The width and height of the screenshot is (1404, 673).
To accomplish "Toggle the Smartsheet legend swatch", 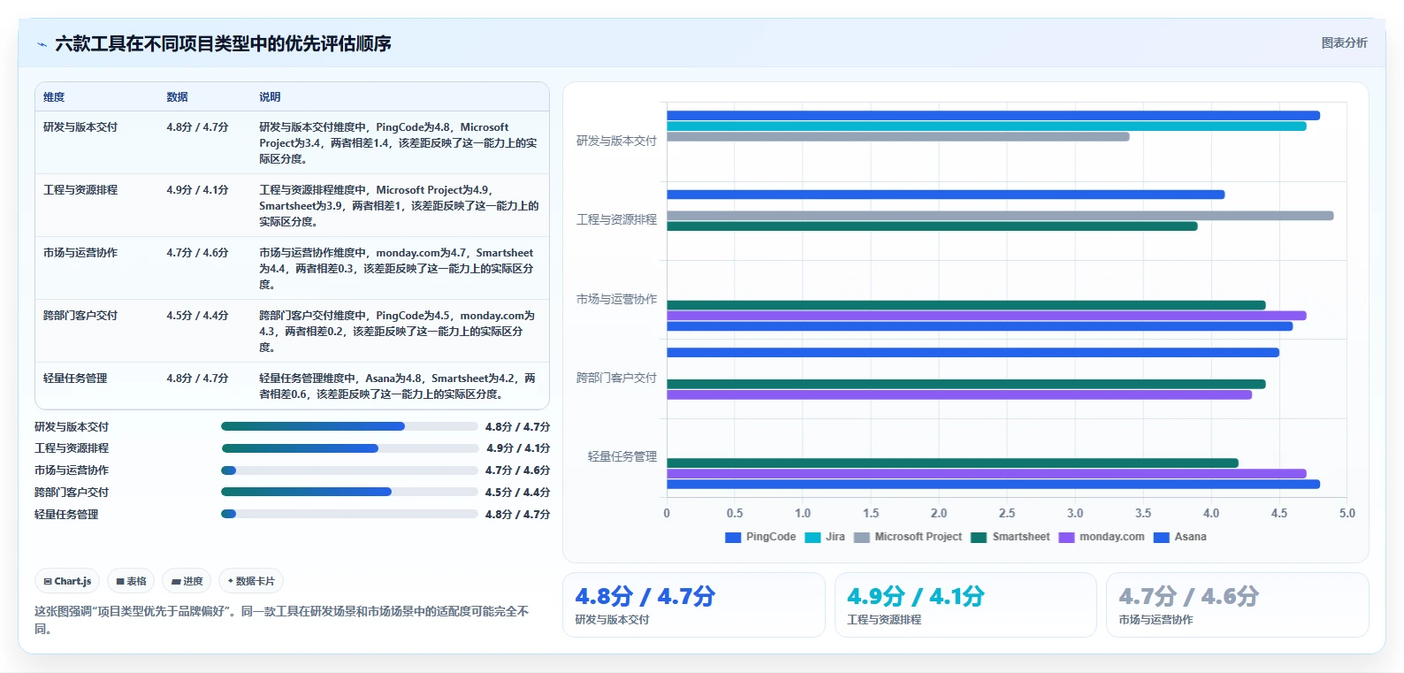I will click(x=979, y=537).
